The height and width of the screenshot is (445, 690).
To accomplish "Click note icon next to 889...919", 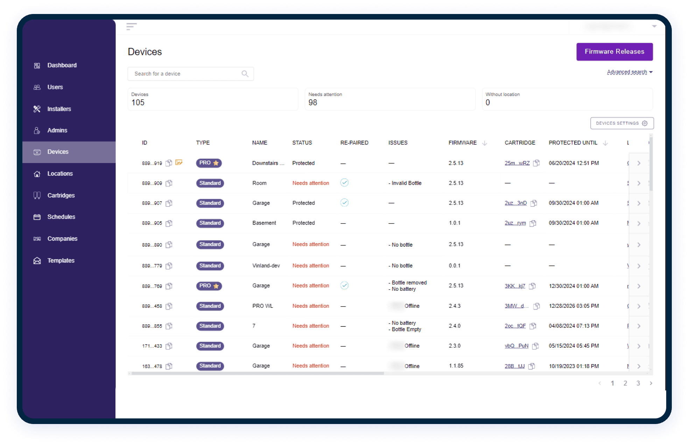I will (179, 162).
